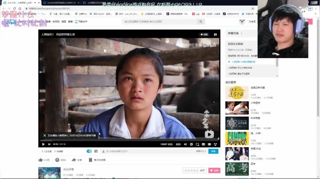Enter fullscreen mode icon
This screenshot has width=320, height=179.
coord(215,144)
